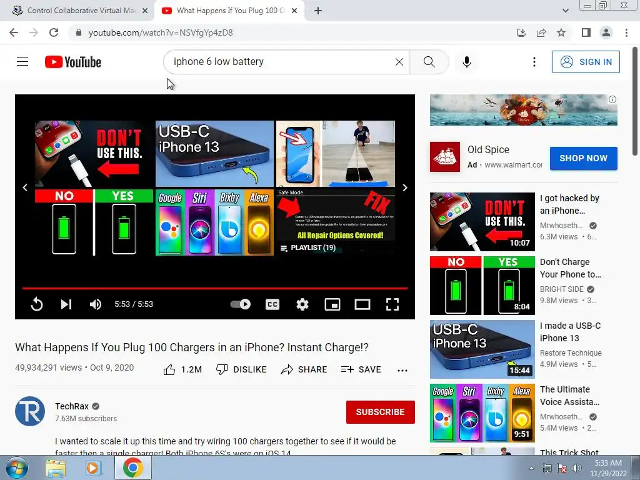Open 'Don't Charge Your Phone to...' video title
The height and width of the screenshot is (480, 640).
tap(571, 268)
